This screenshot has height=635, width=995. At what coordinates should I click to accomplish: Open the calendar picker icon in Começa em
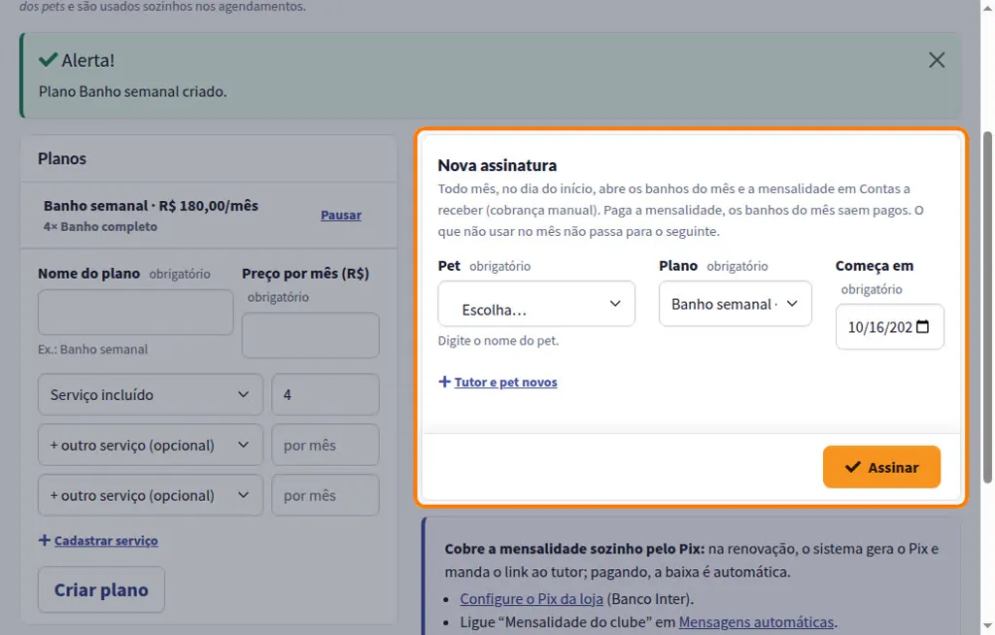pyautogui.click(x=923, y=326)
